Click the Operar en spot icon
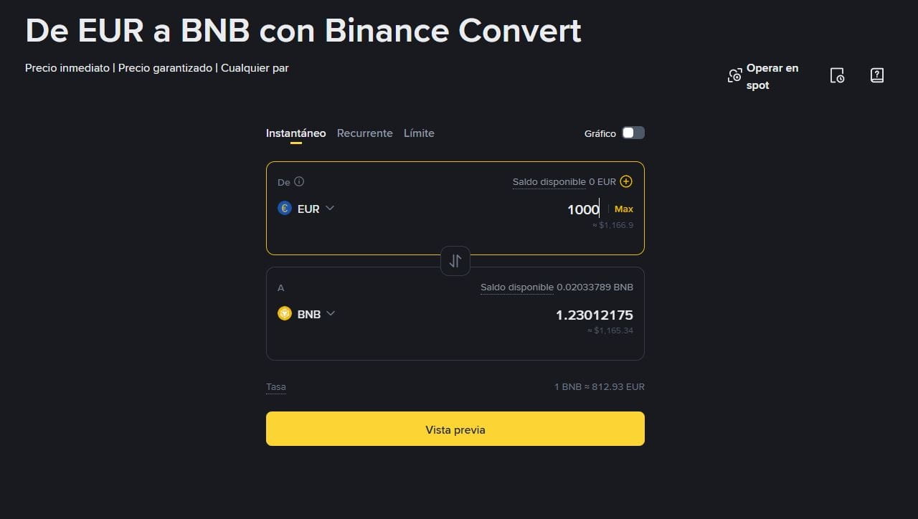 734,76
